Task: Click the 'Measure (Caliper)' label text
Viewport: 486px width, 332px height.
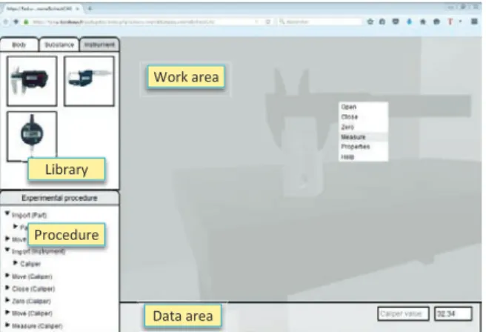Action: 37,326
